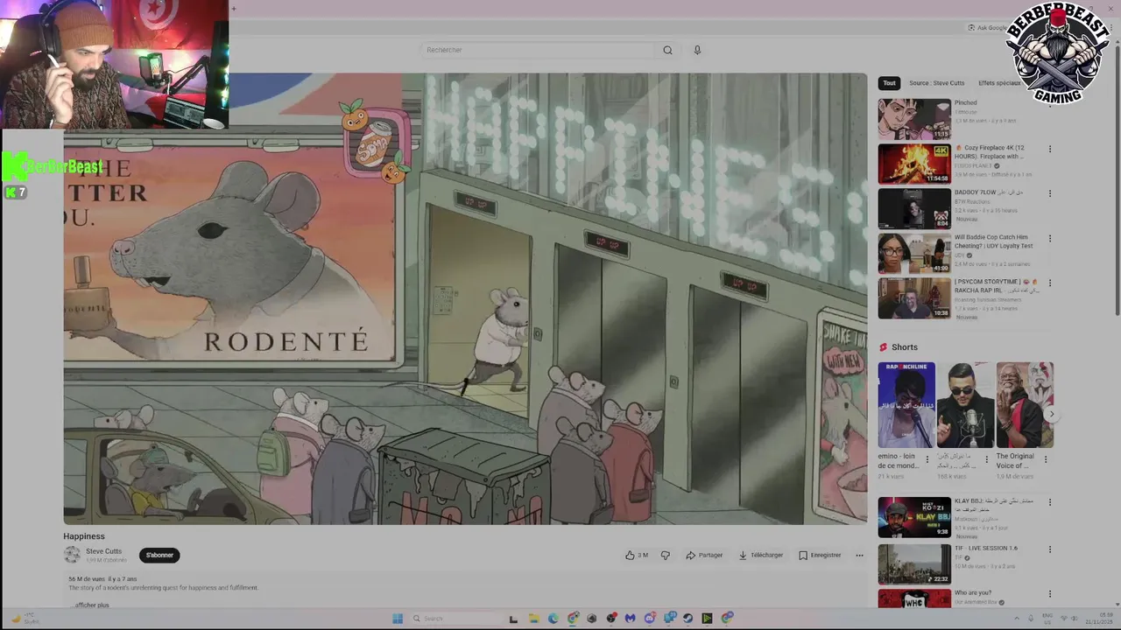This screenshot has height=630, width=1121.
Task: Open The Original Voice of short
Action: (1025, 405)
